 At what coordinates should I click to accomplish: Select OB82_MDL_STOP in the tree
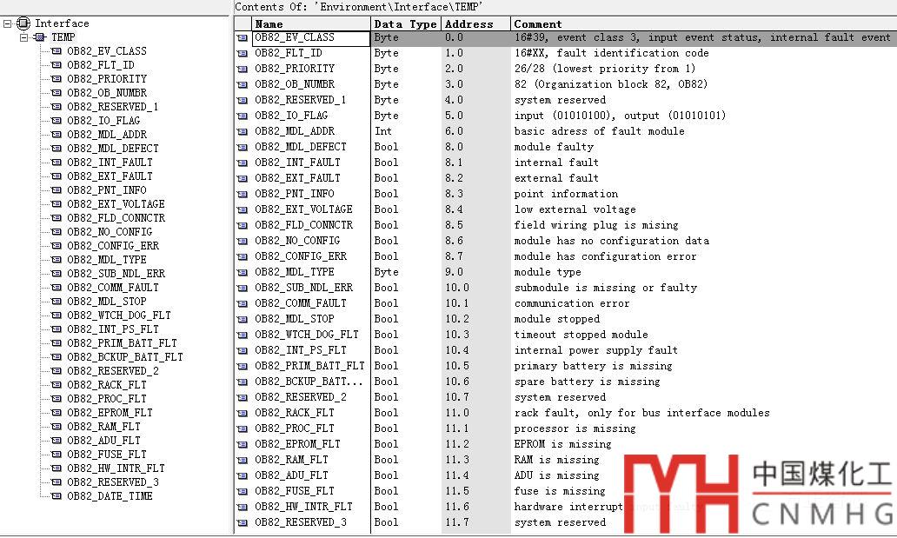pyautogui.click(x=107, y=301)
